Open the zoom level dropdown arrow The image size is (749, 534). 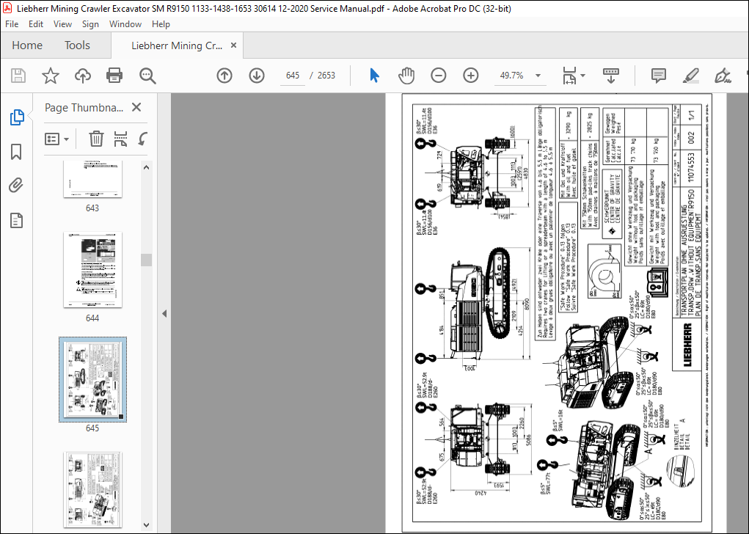(x=538, y=76)
